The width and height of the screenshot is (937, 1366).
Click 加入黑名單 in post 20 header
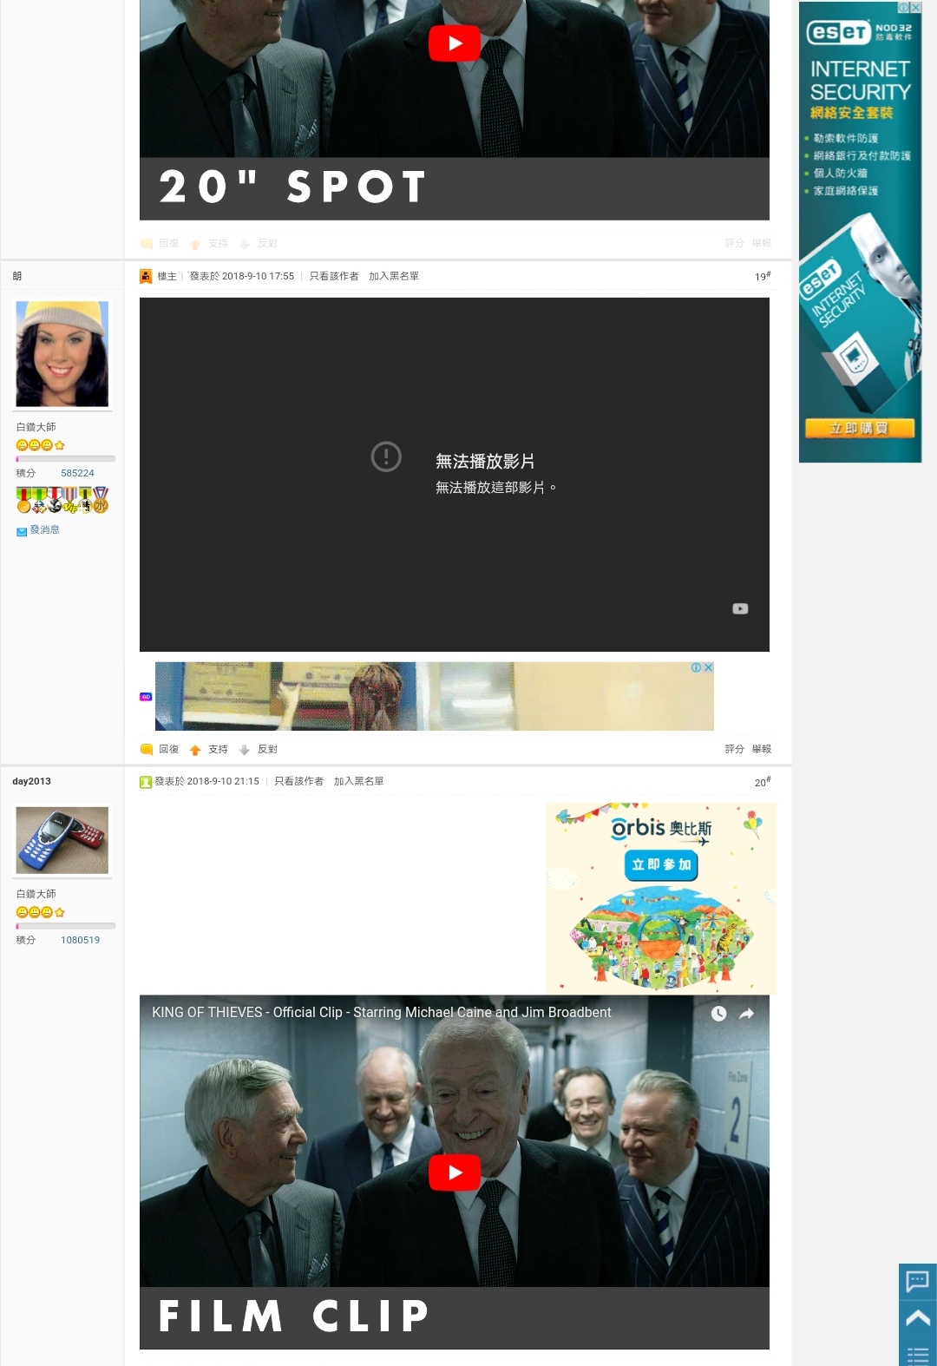(359, 781)
